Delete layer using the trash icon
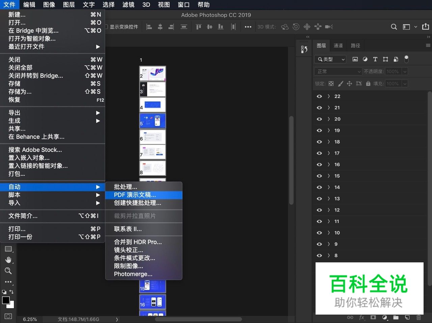Image resolution: width=432 pixels, height=323 pixels. [x=419, y=318]
